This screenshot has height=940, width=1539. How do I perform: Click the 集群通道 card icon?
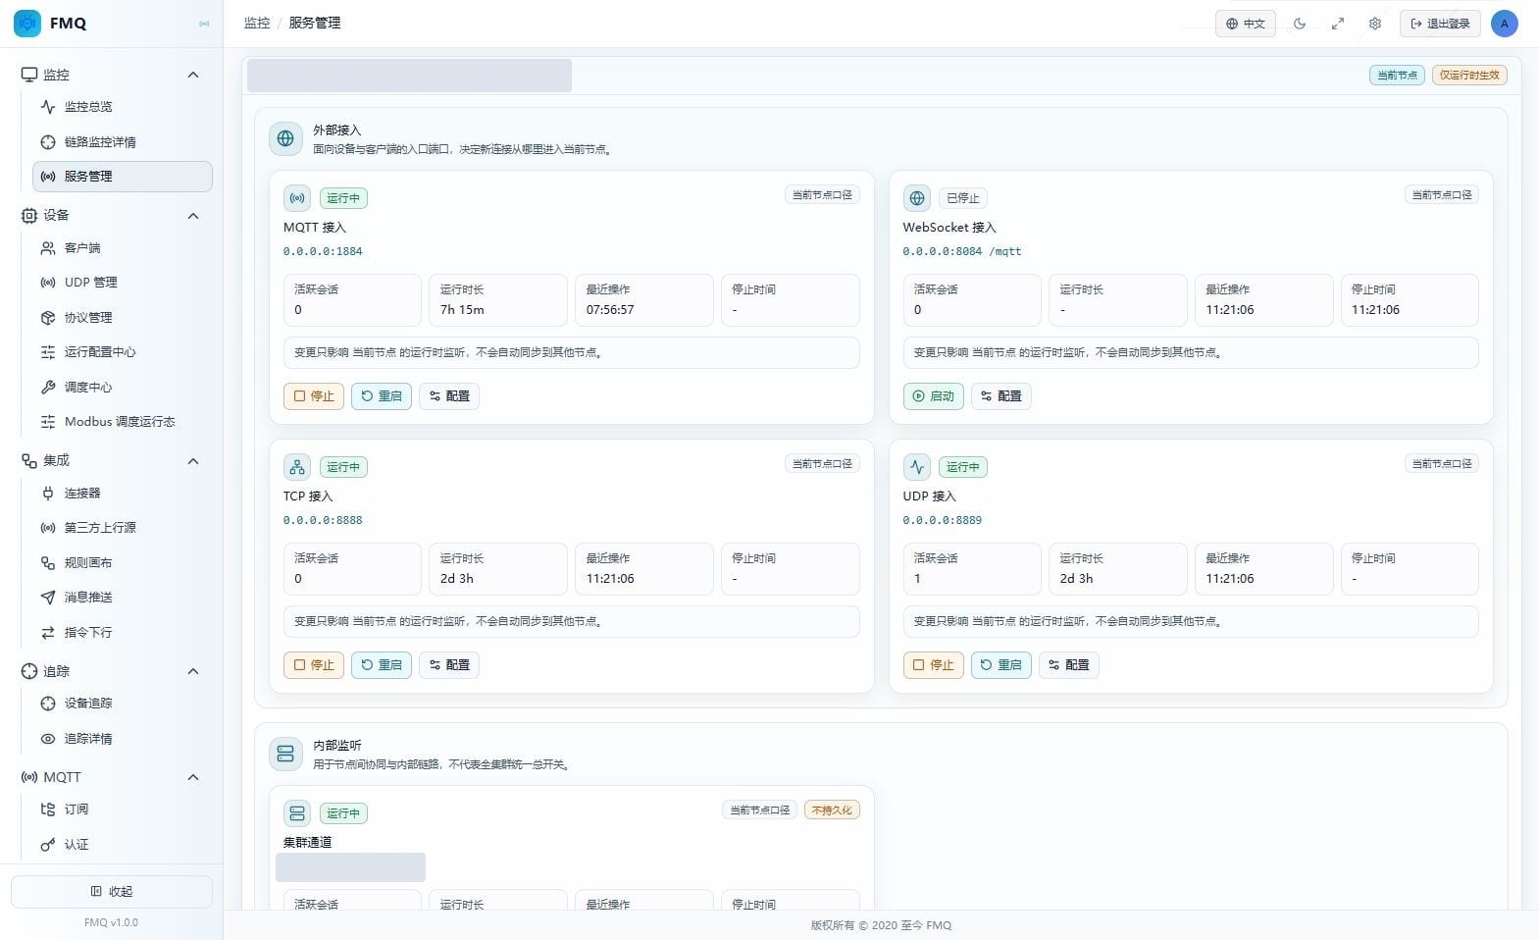pyautogui.click(x=297, y=813)
